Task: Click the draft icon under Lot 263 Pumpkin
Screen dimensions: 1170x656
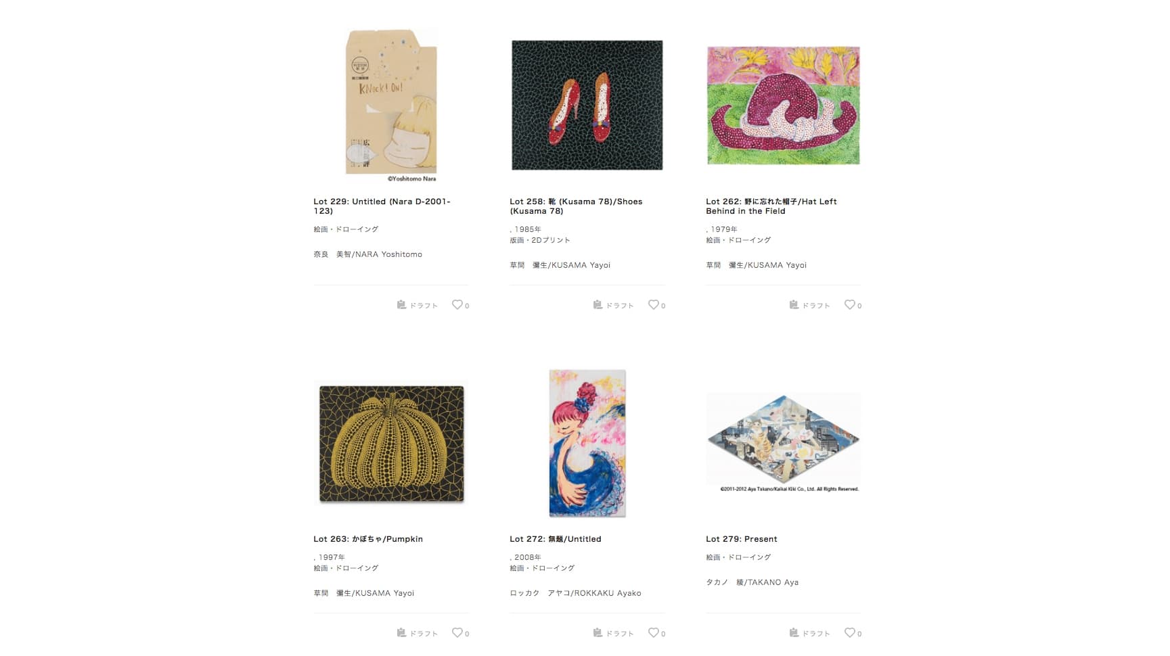Action: pyautogui.click(x=401, y=633)
